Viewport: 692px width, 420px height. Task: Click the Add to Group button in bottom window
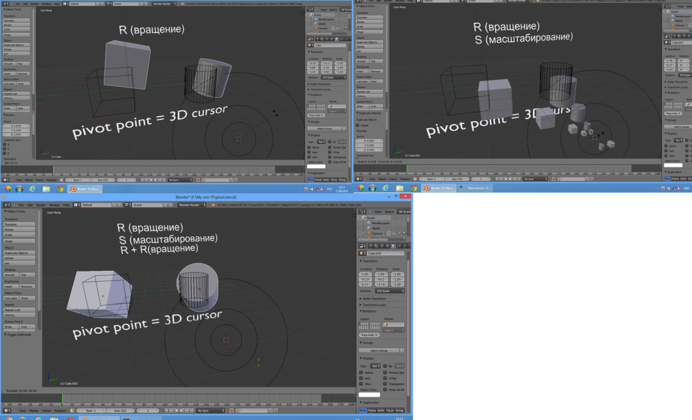click(x=379, y=350)
